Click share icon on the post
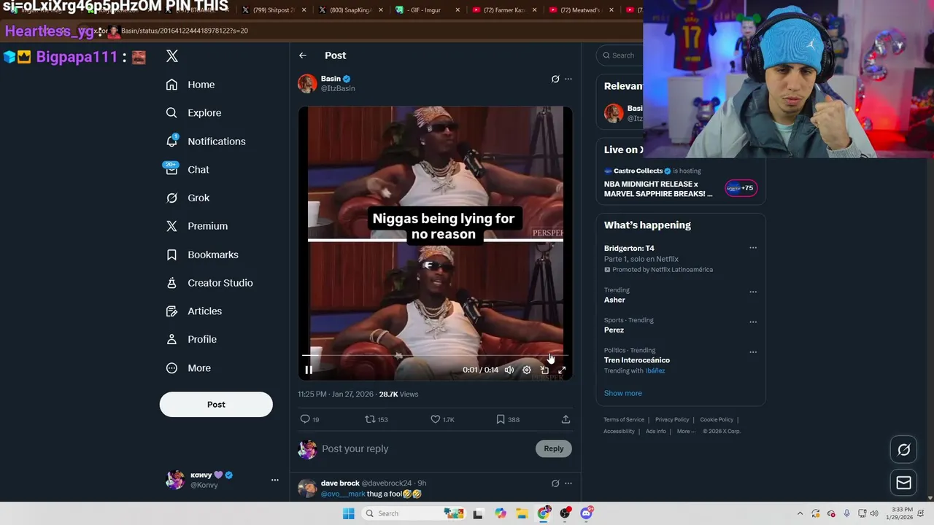 click(x=566, y=419)
